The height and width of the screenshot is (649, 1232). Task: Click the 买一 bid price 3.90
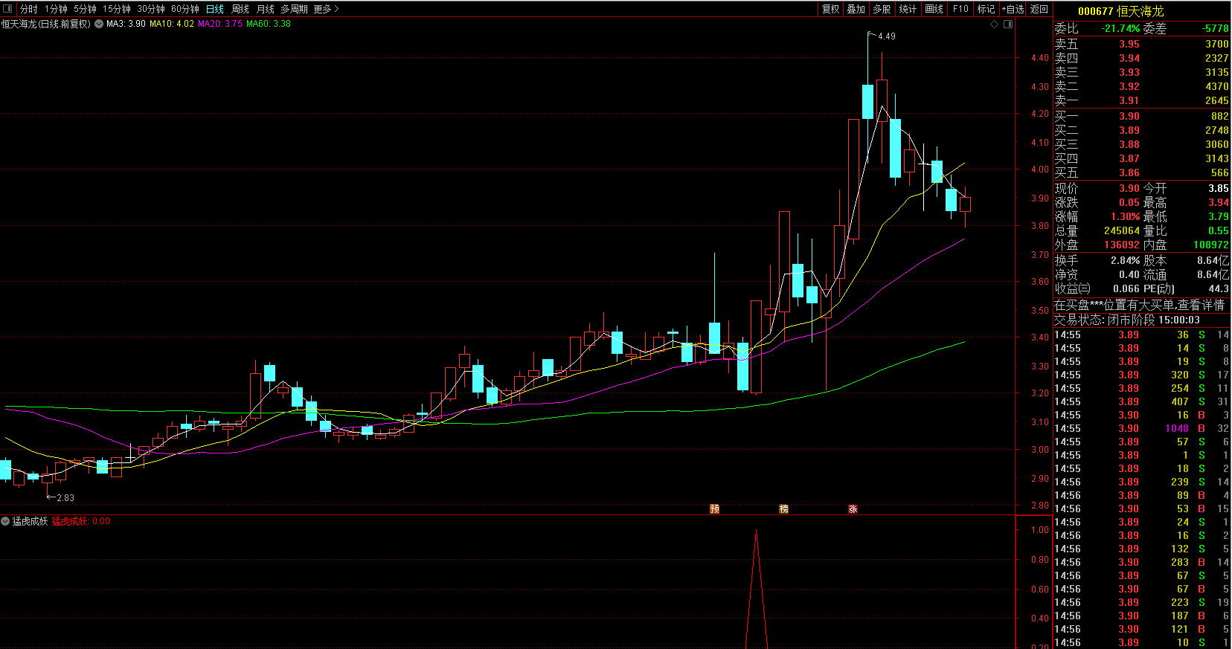1129,116
